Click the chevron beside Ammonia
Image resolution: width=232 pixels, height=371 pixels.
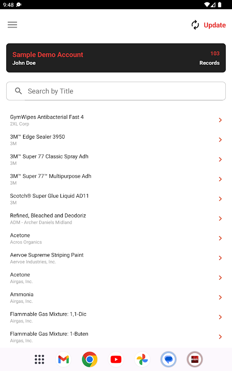220,298
